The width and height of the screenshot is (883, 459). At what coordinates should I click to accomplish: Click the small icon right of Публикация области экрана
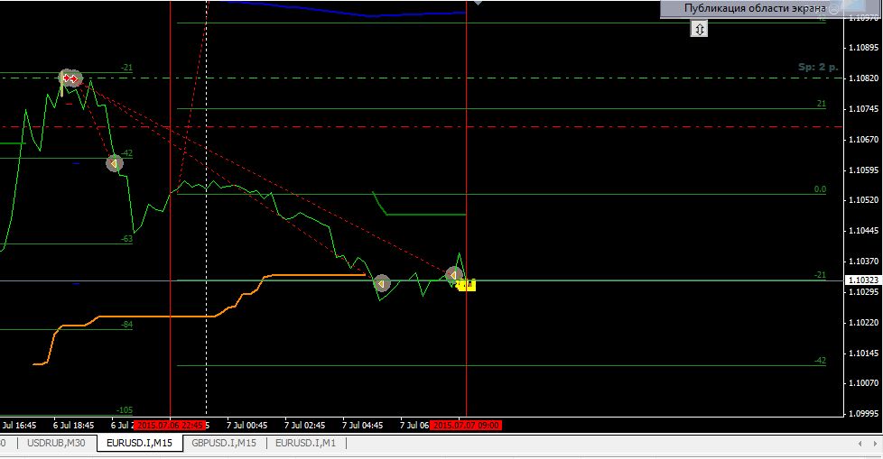(833, 9)
